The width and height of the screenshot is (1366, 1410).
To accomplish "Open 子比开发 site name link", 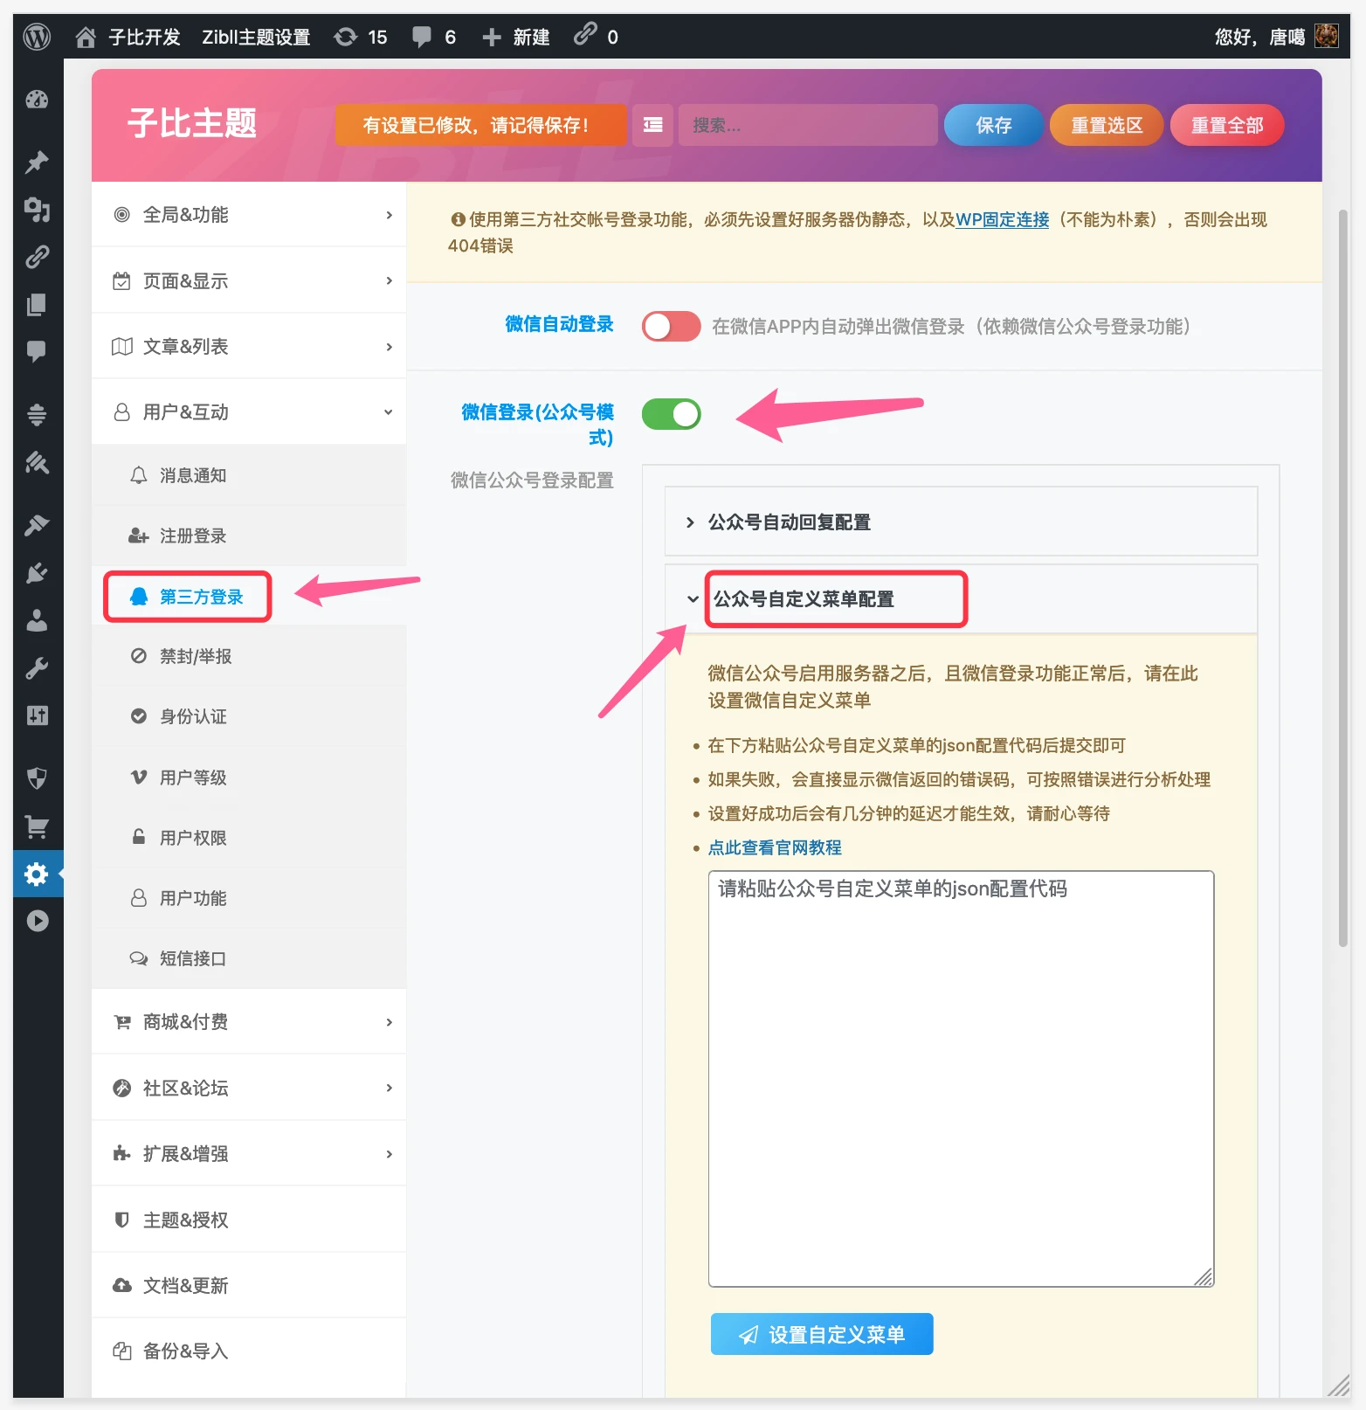I will (x=144, y=37).
